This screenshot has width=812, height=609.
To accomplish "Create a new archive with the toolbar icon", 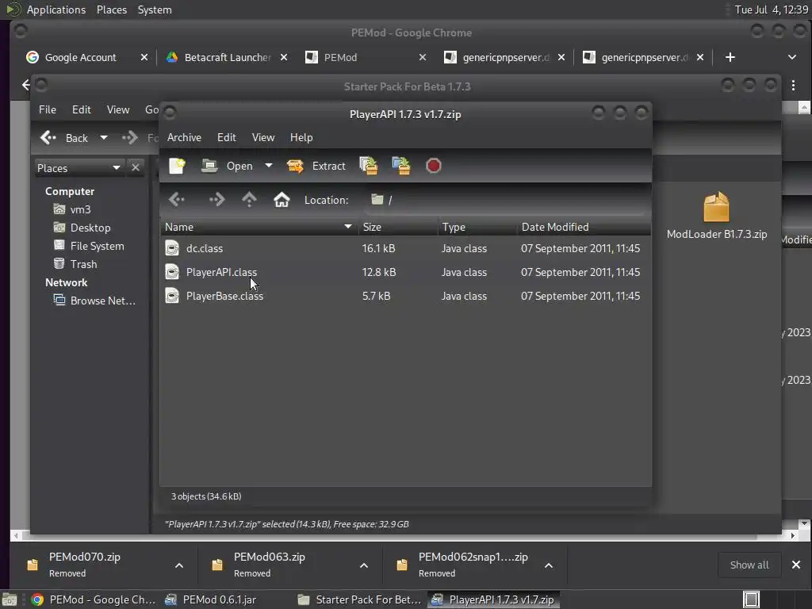I will (177, 166).
